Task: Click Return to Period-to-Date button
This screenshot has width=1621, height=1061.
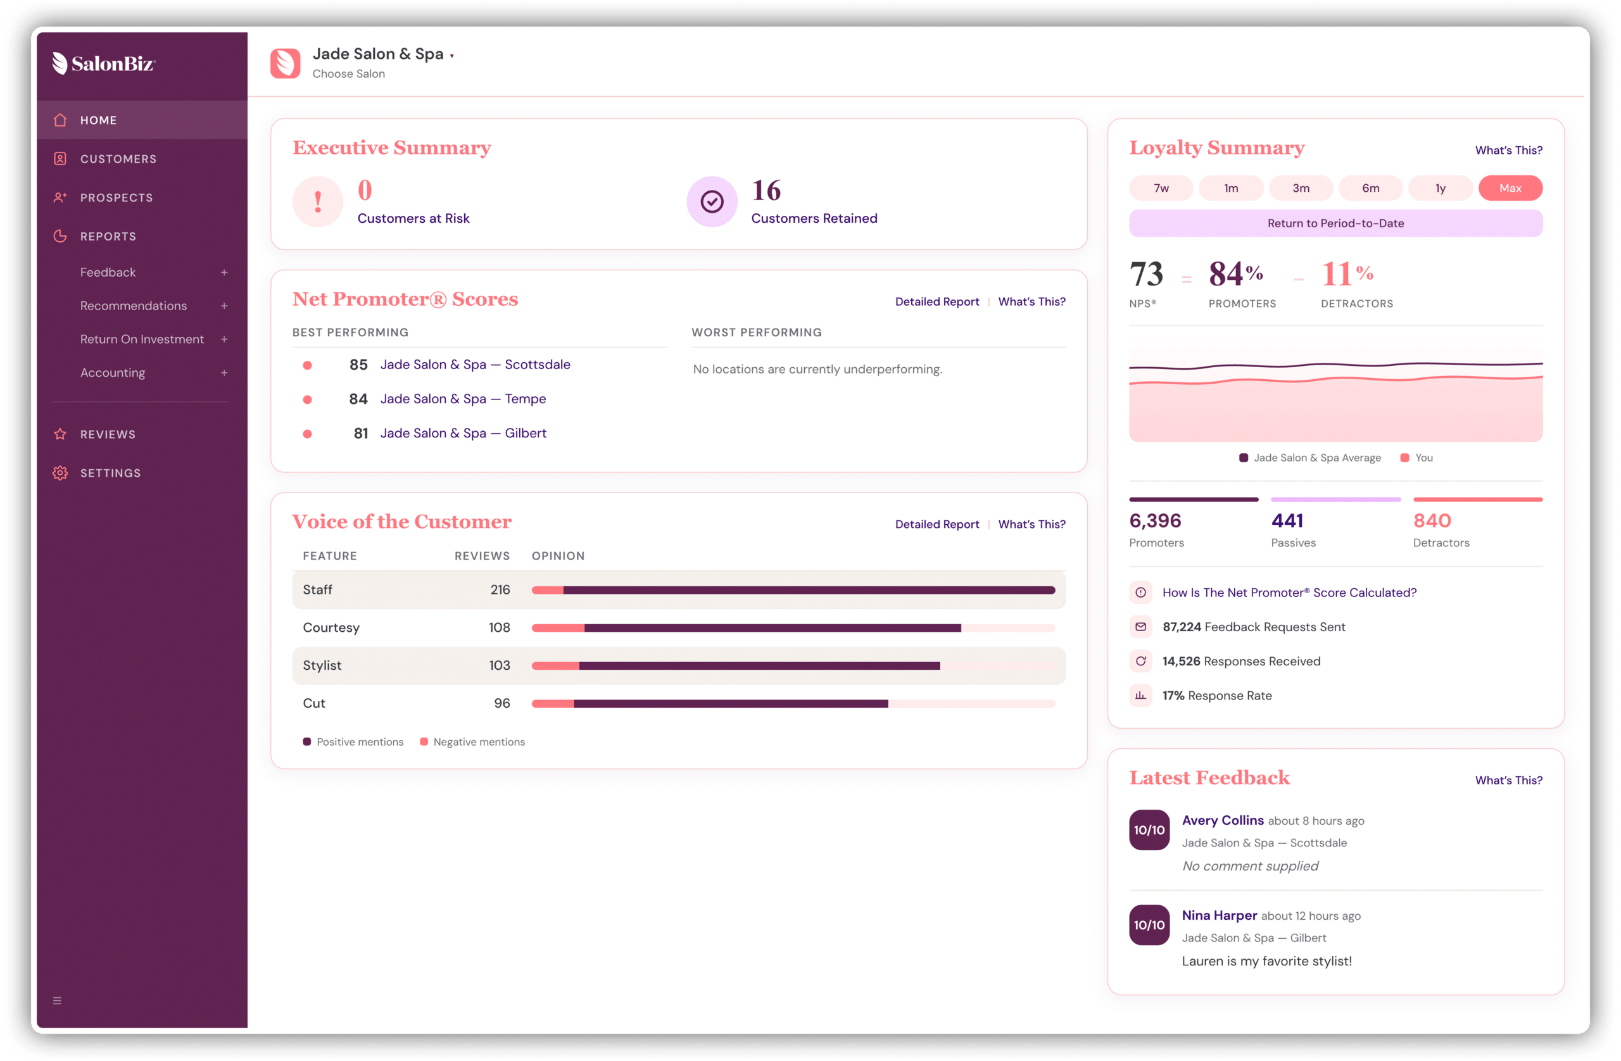Action: point(1335,223)
